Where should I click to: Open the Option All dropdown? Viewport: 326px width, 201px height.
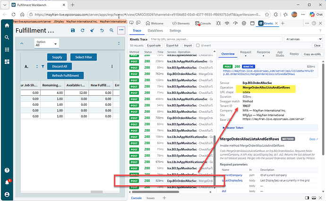click(x=47, y=43)
